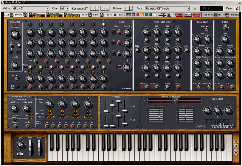Switch the Chorus type selector

(x=225, y=28)
